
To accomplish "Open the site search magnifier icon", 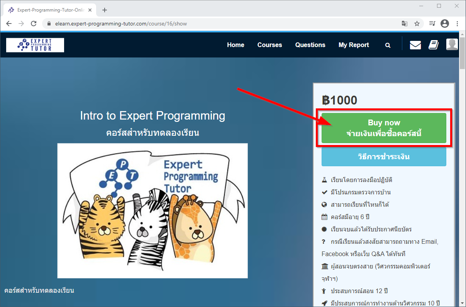I will click(388, 45).
